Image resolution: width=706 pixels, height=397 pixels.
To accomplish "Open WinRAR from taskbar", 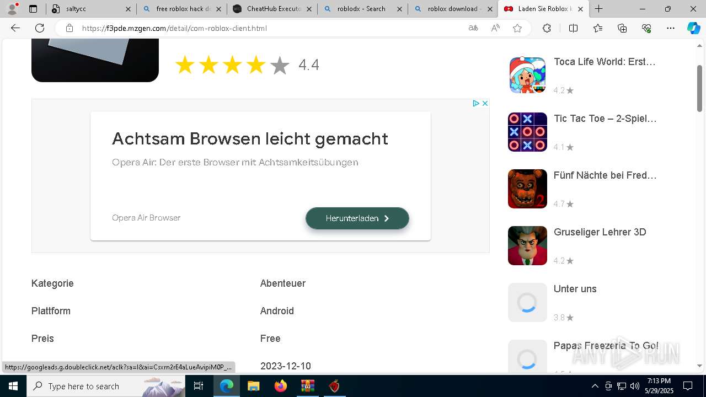I will pos(307,386).
